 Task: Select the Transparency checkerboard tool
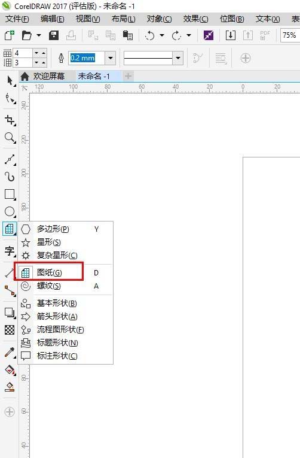(x=10, y=330)
